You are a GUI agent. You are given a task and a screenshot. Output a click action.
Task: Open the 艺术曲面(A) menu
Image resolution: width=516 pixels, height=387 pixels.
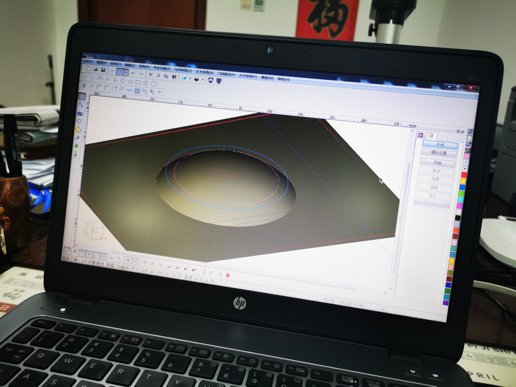click(x=205, y=72)
